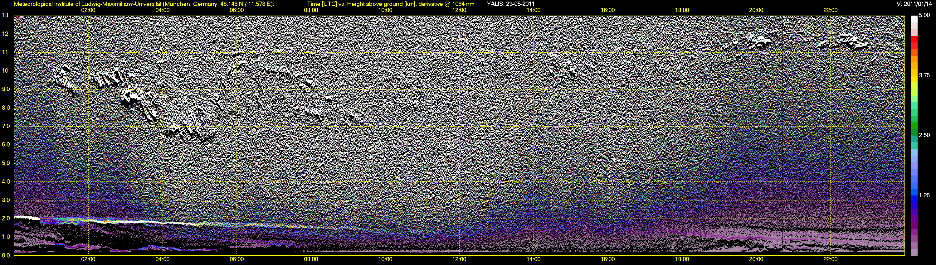Viewport: 936px width, 265px height.
Task: Select the 1.25 colorbar value label
Action: [924, 195]
